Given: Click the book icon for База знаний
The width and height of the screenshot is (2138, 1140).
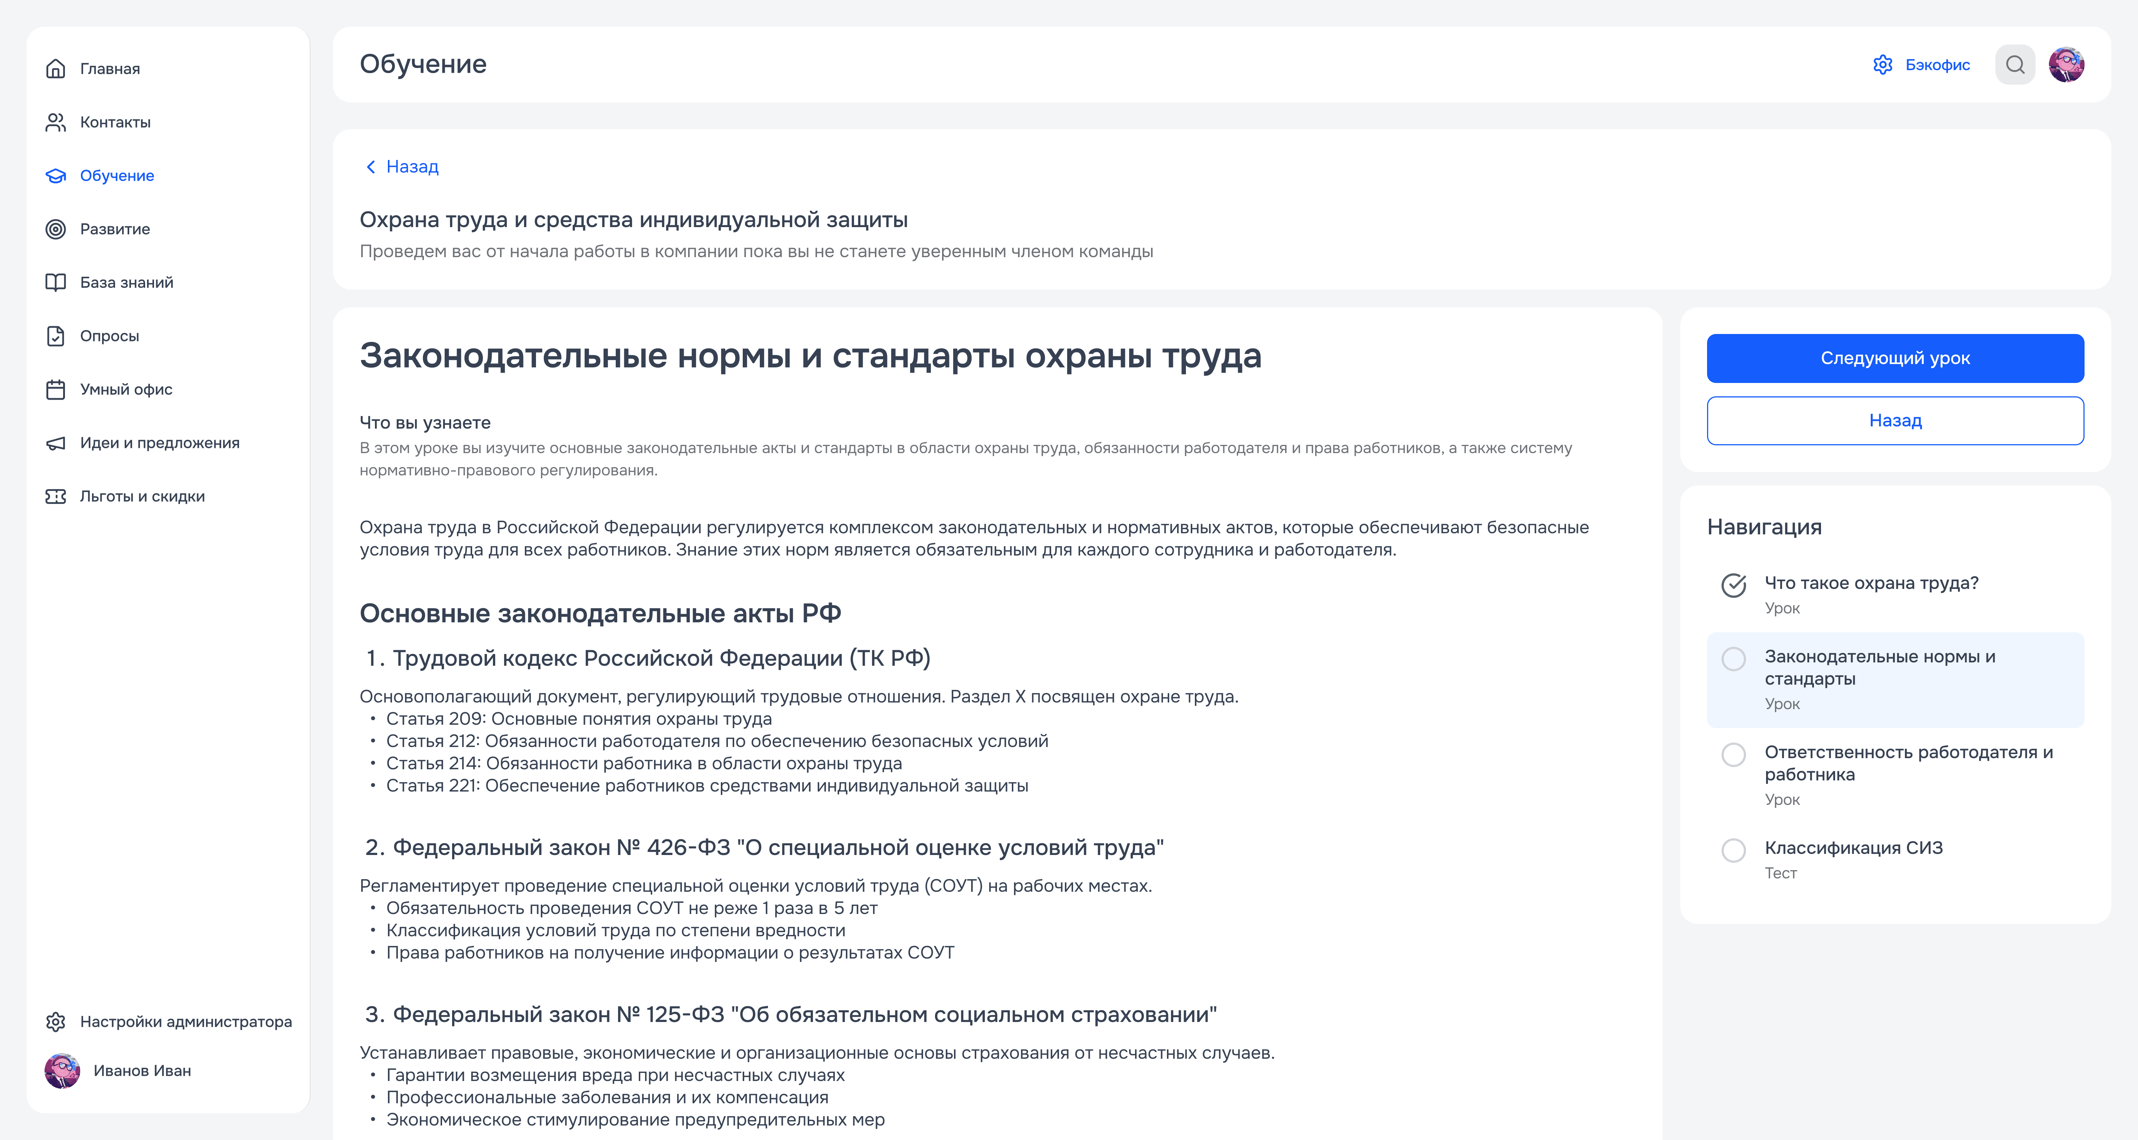Looking at the screenshot, I should click(x=56, y=282).
